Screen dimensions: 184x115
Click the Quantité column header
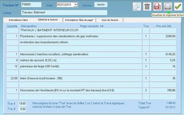(12, 26)
